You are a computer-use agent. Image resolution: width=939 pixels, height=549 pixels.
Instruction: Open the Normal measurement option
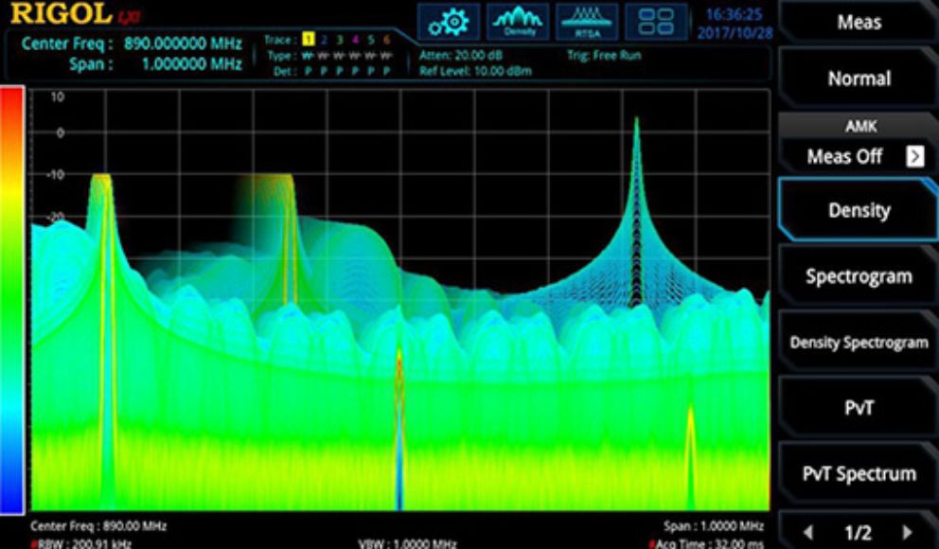[x=859, y=79]
